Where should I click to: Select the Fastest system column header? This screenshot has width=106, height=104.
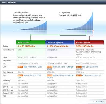pyautogui.click(x=89, y=43)
